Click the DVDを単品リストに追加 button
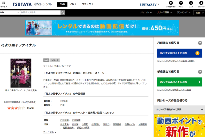Screen dimensions: 205x137 (180, 82)
